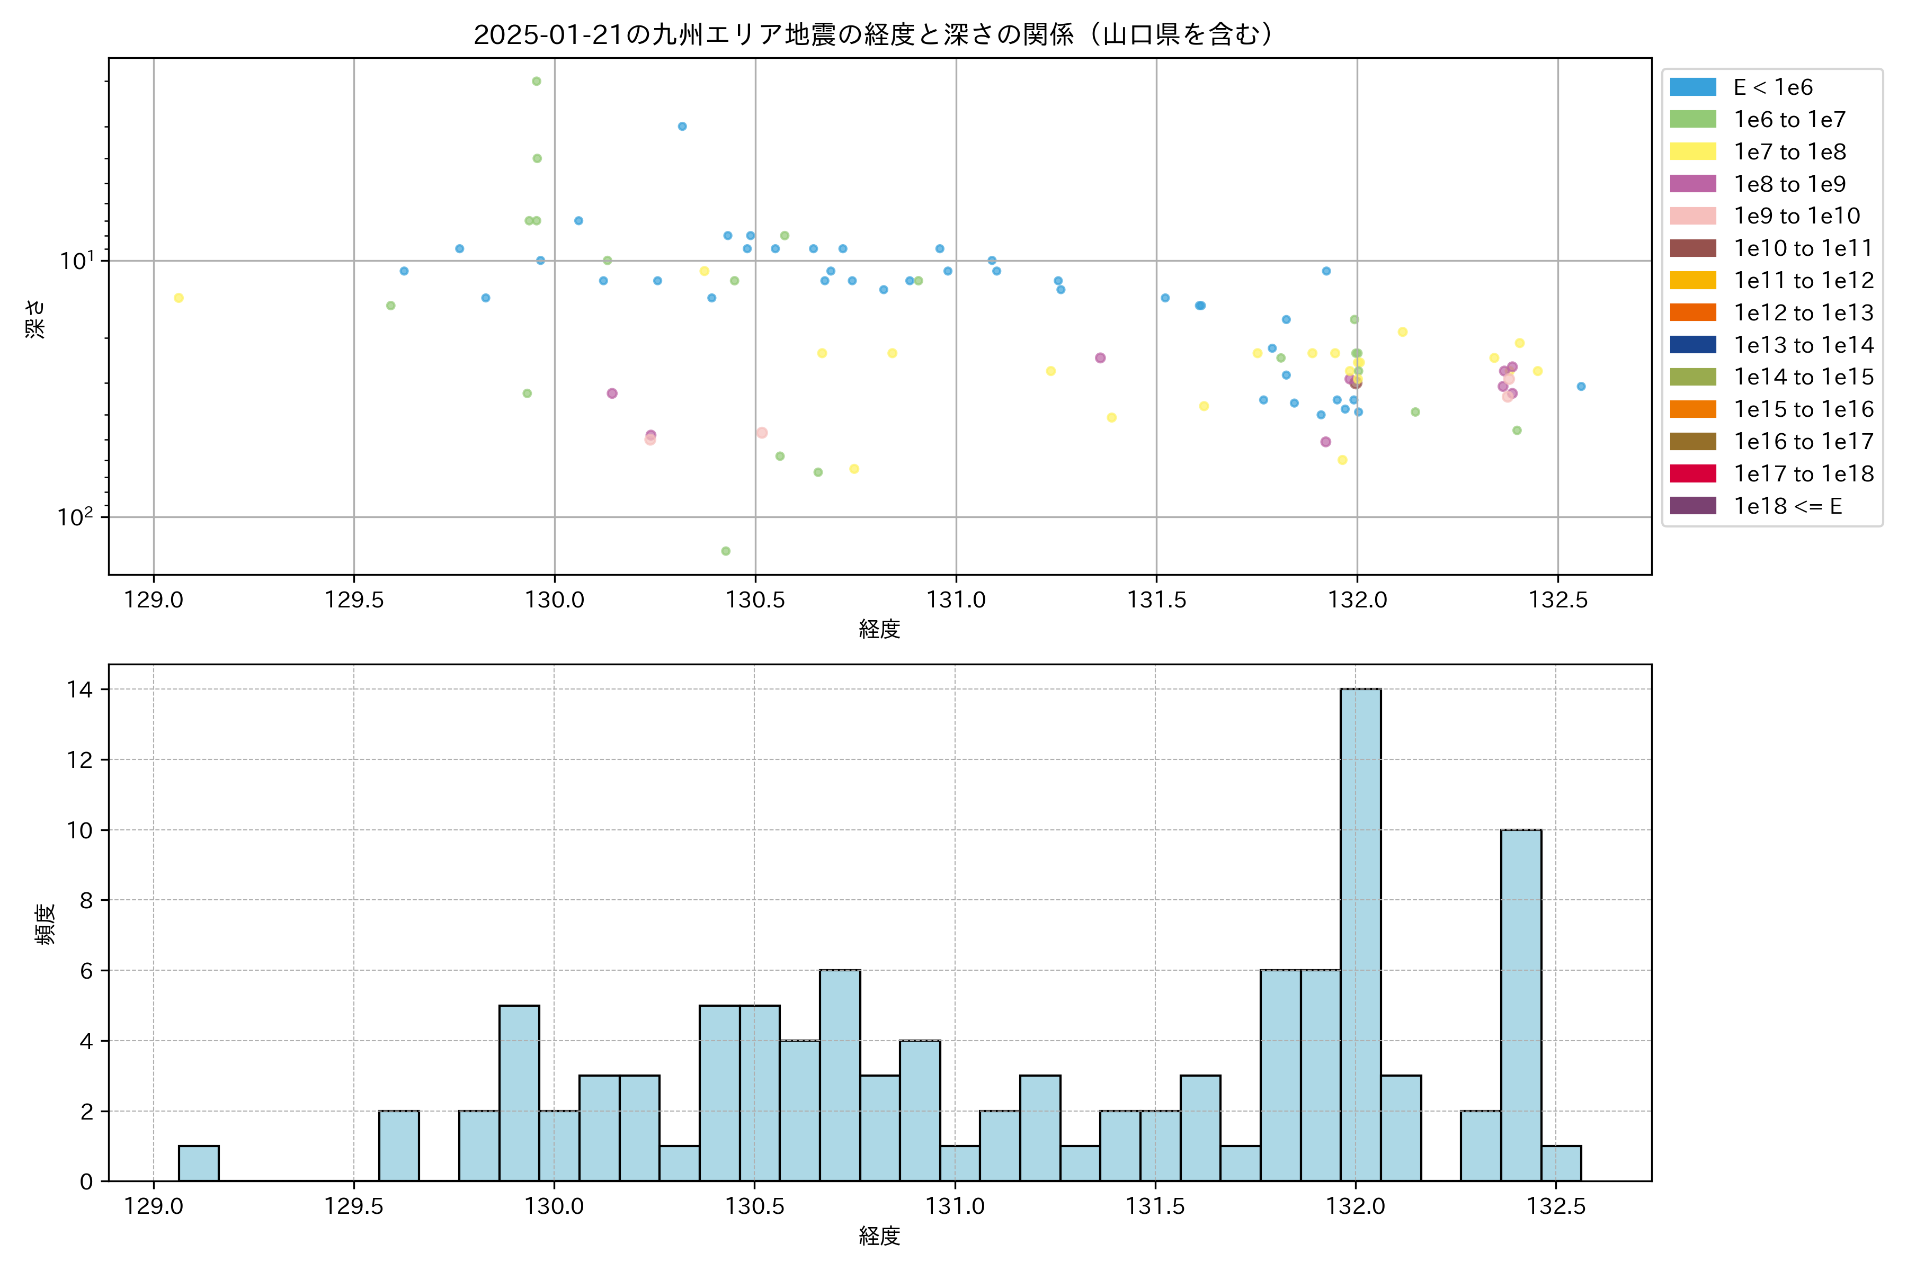Click the rightmost histogram bar near 132.5

point(1561,1163)
